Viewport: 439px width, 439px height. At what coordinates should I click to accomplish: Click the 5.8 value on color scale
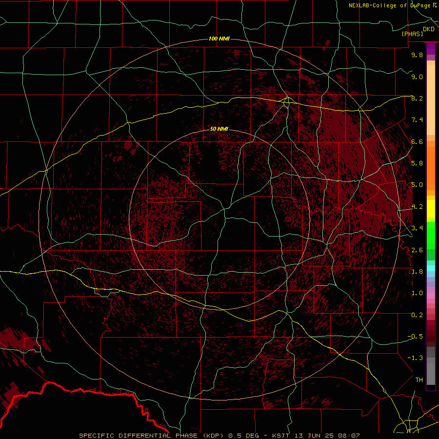[x=417, y=163]
